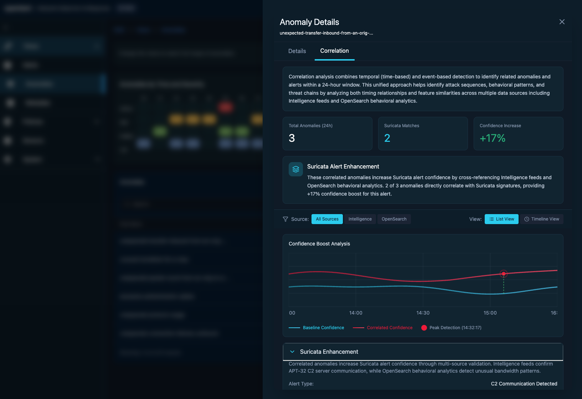Toggle the Correlated Confidence legend line
The width and height of the screenshot is (582, 399).
382,328
